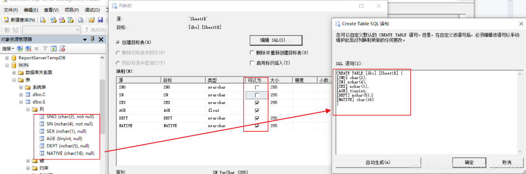Image resolution: width=526 pixels, height=174 pixels.
Task: Open the 编辑(E) menu
Action: click(31, 10)
